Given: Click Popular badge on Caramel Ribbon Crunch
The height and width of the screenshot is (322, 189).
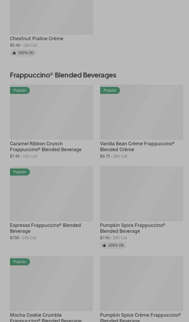Looking at the screenshot, I should pyautogui.click(x=20, y=90).
